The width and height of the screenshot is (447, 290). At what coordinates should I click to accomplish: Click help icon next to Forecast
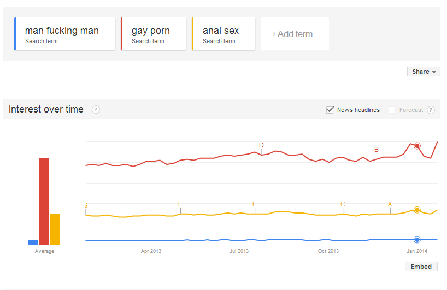click(431, 110)
